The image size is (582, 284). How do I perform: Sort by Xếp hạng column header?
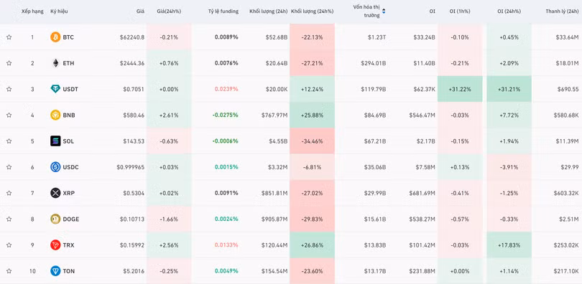point(32,11)
